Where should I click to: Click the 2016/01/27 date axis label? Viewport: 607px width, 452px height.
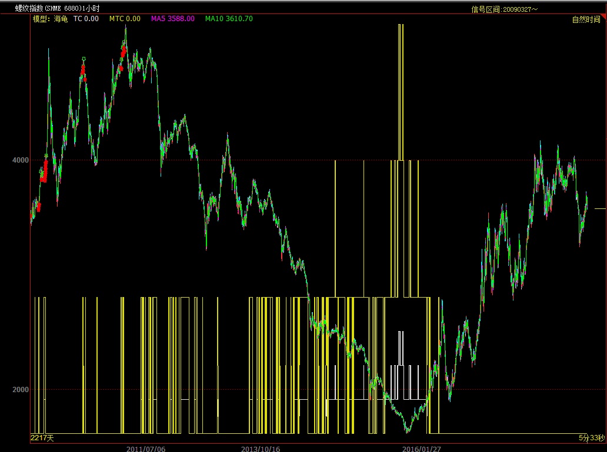422,449
